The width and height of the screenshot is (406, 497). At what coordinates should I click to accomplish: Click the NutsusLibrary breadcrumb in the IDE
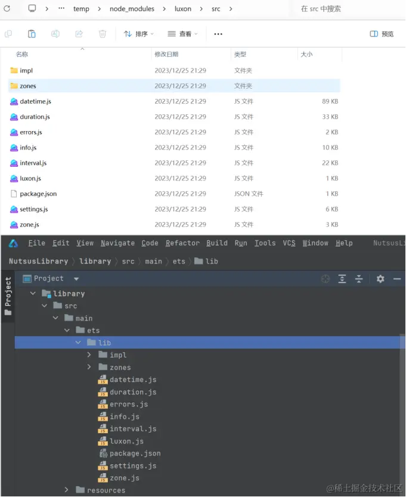(x=38, y=261)
